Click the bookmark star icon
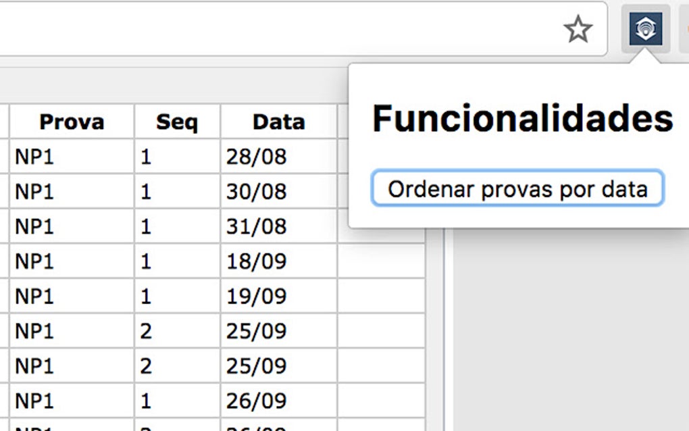The height and width of the screenshot is (431, 689). pyautogui.click(x=578, y=29)
